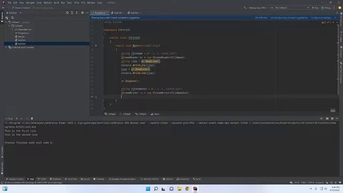Image resolution: width=343 pixels, height=193 pixels.
Task: Click the back navigation arrow in toolbar
Action: [x=3, y=8]
